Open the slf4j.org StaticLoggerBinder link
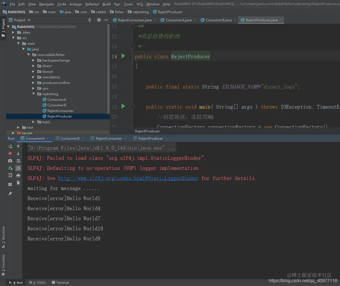 (x=128, y=178)
